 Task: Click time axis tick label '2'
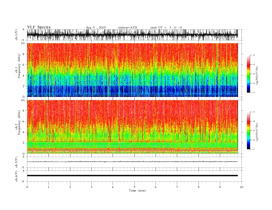(x=70, y=187)
